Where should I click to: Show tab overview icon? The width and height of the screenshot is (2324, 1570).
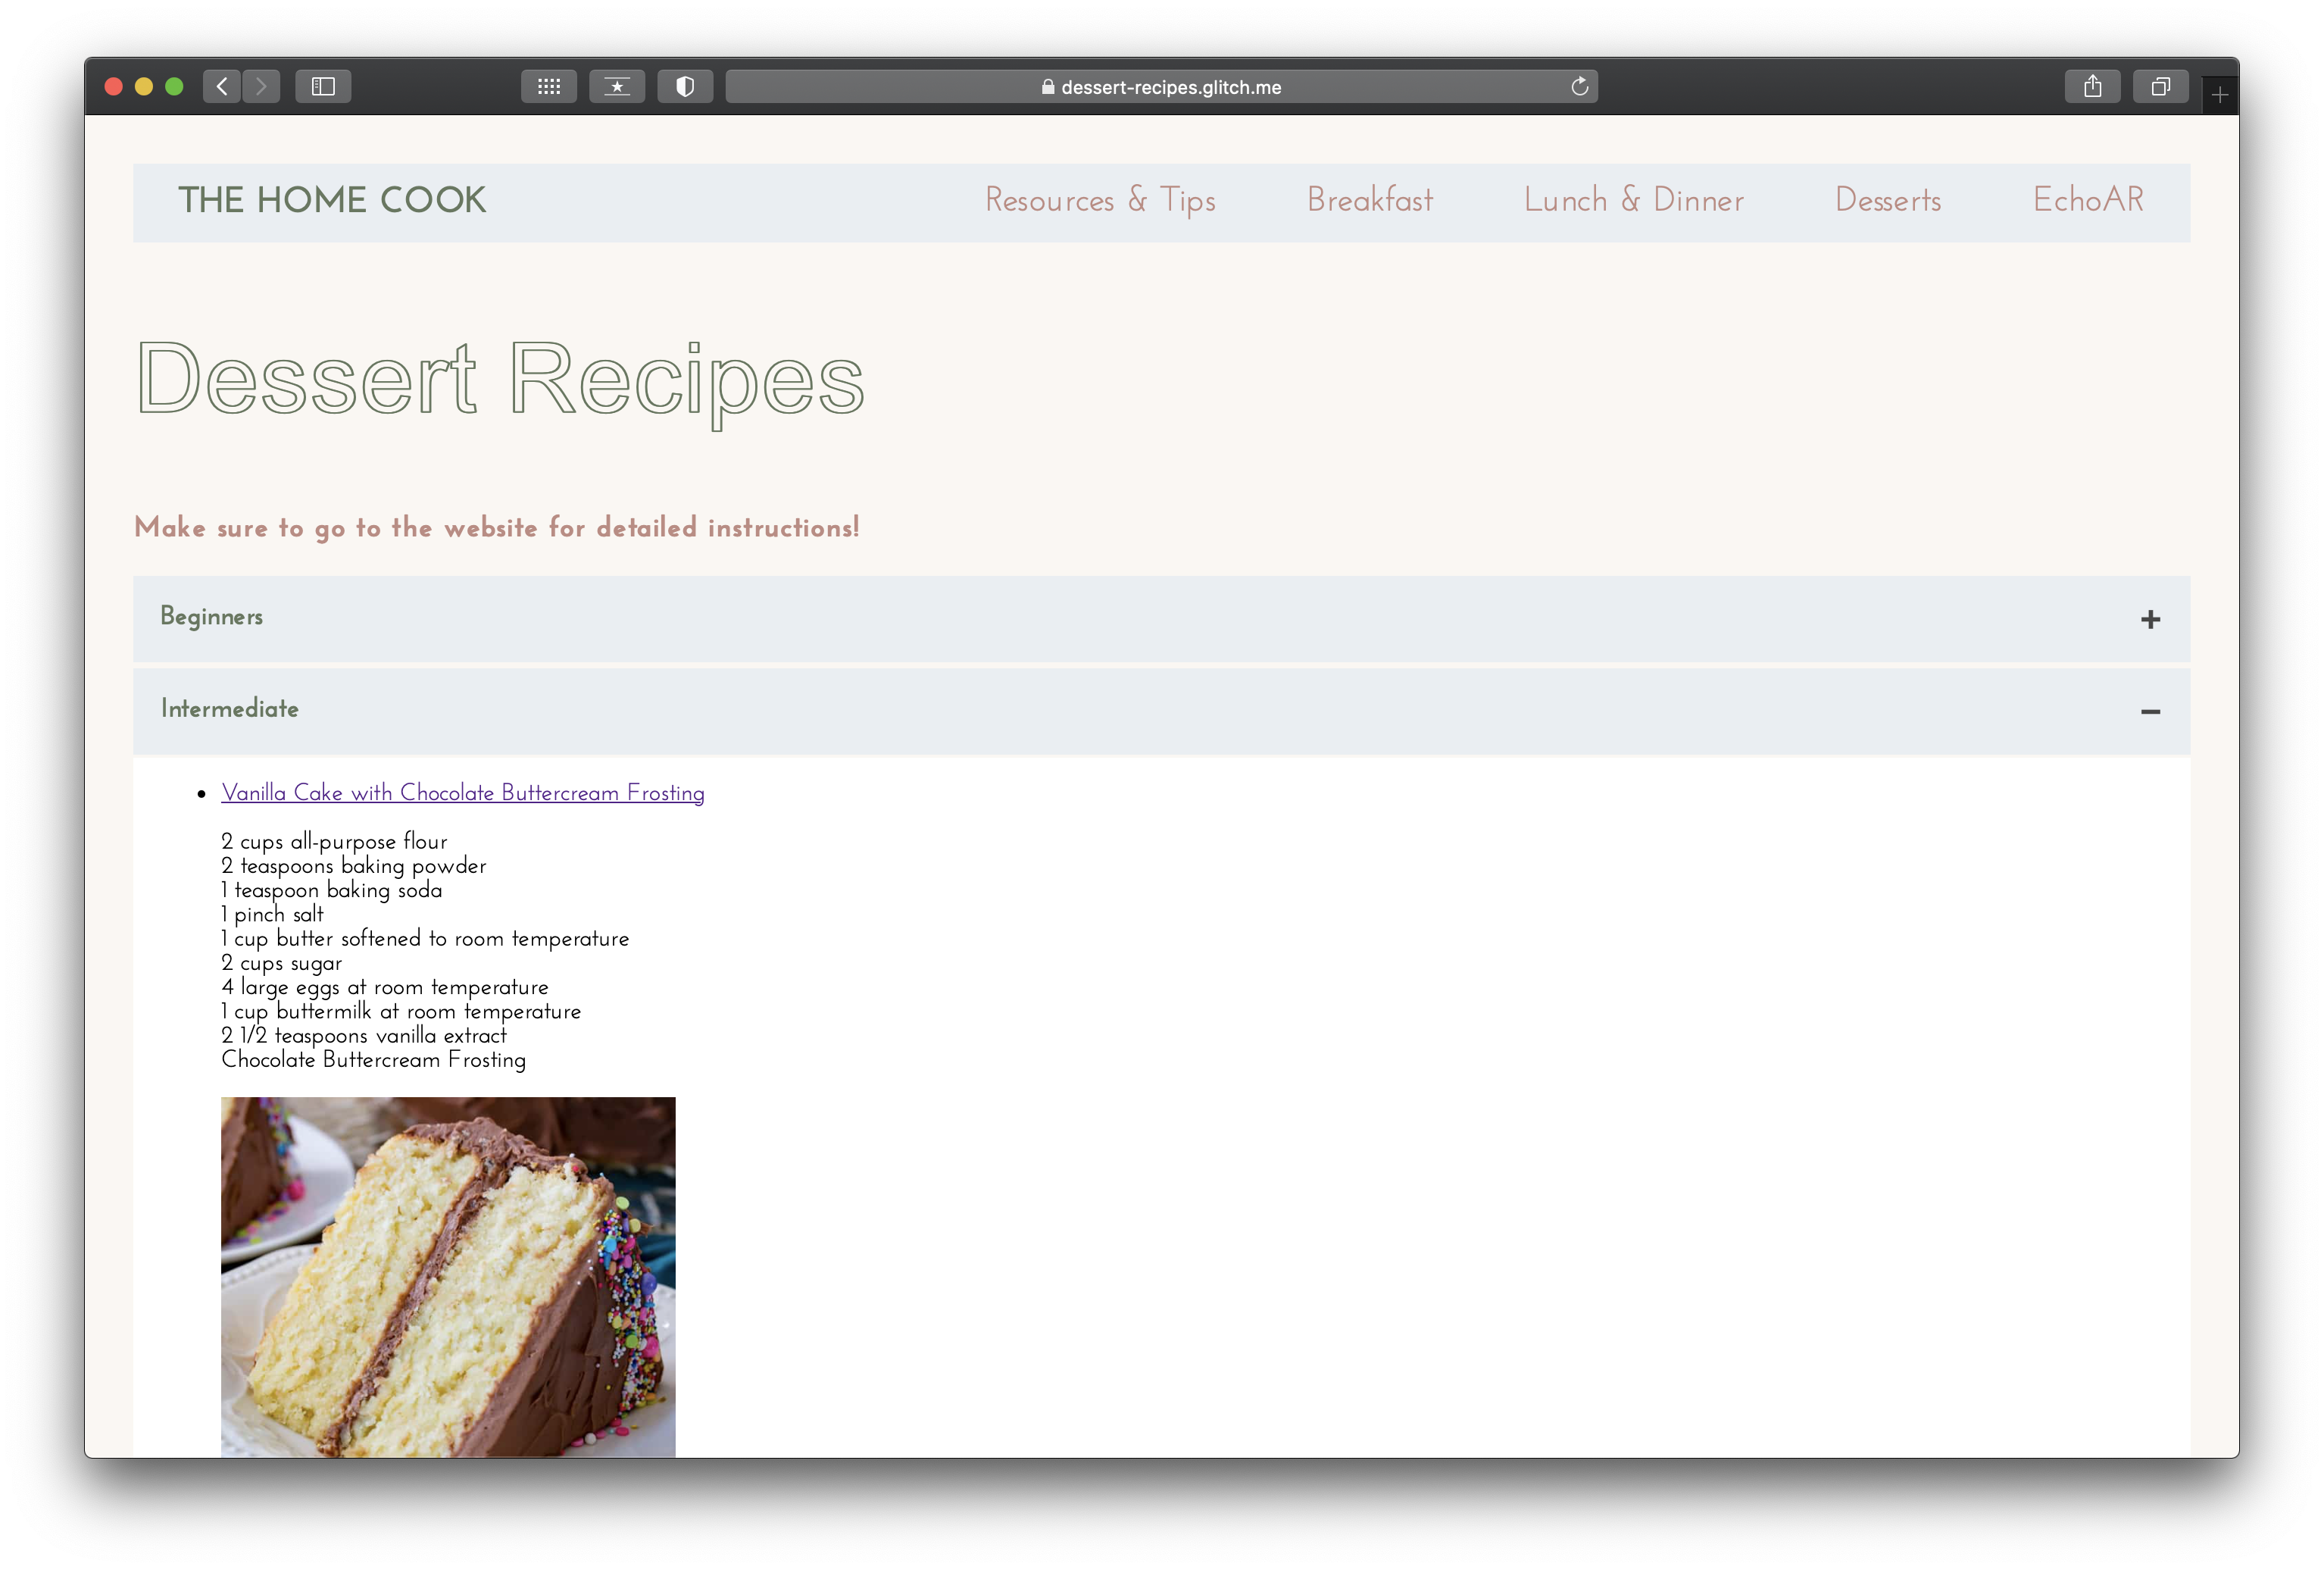point(2160,87)
